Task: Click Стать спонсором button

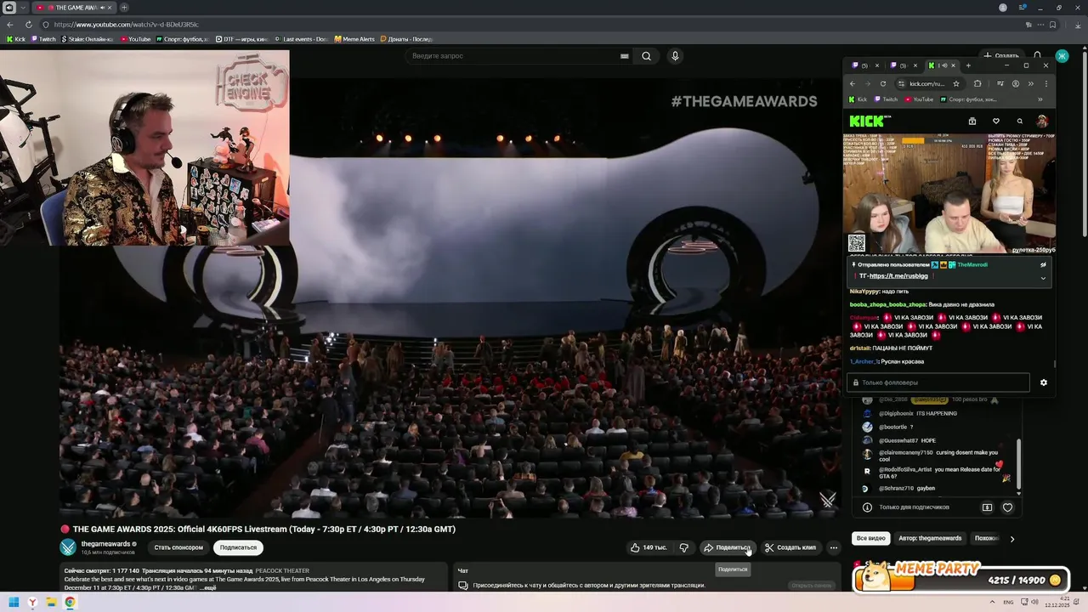Action: click(x=178, y=547)
